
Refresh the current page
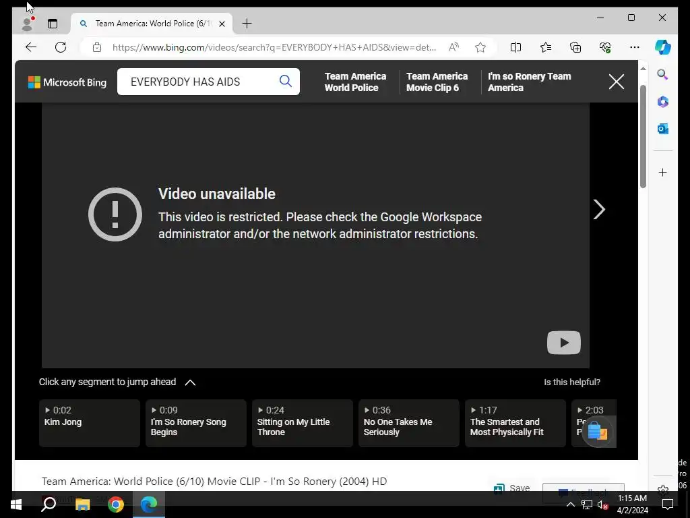coord(61,47)
